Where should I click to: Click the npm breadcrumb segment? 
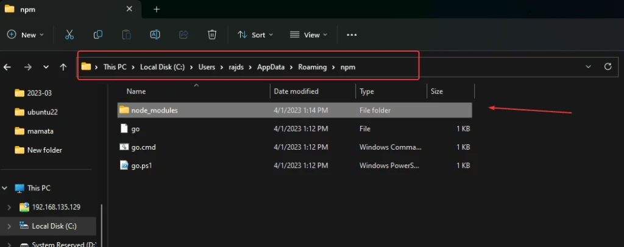coord(348,67)
